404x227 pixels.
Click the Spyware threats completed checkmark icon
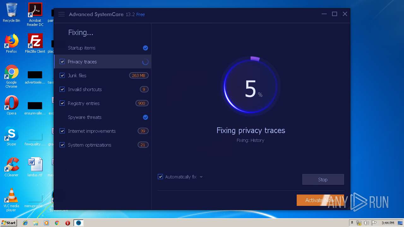(146, 117)
